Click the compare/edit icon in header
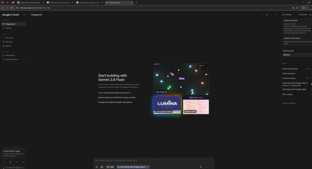 point(267,15)
